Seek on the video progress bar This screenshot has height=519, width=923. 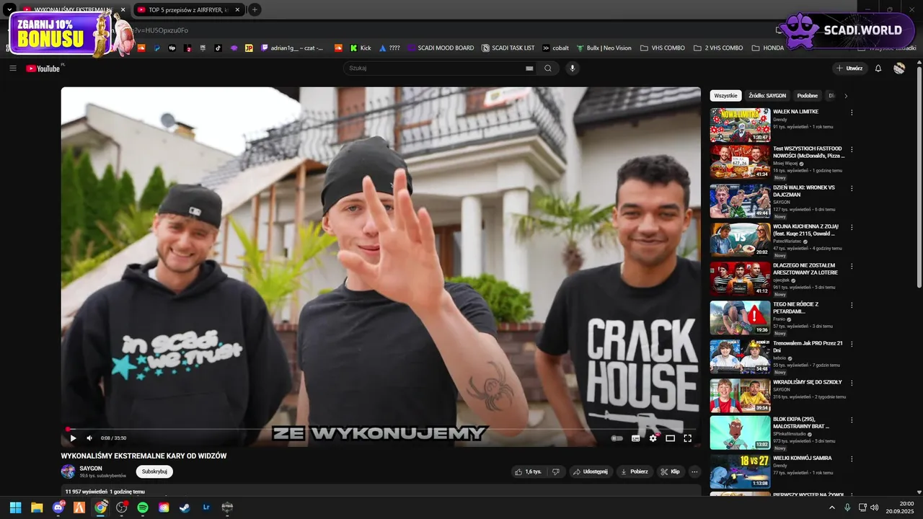click(381, 429)
